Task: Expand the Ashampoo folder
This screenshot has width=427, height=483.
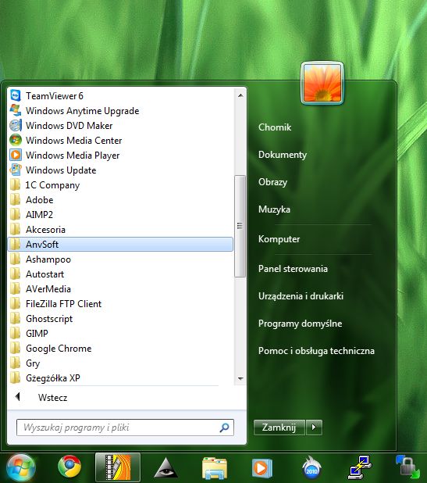Action: pos(120,259)
